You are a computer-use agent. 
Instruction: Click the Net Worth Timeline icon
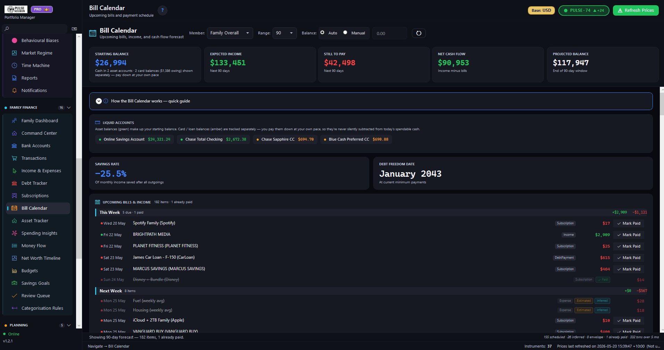[x=14, y=258]
